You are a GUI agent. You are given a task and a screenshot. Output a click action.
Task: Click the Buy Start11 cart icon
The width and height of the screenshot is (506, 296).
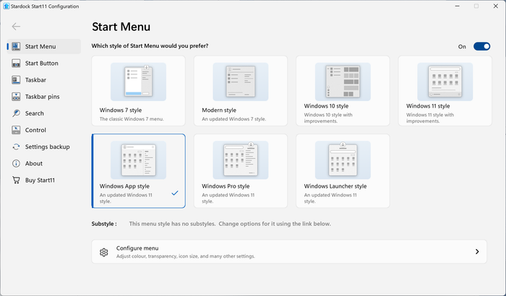point(16,180)
